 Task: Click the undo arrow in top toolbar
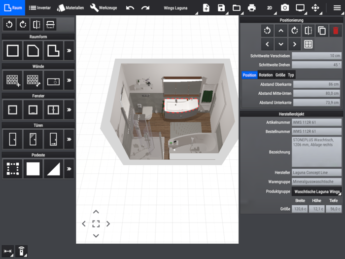130,8
